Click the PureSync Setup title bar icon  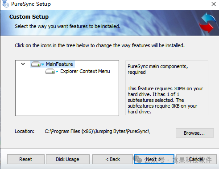(x=5, y=4)
